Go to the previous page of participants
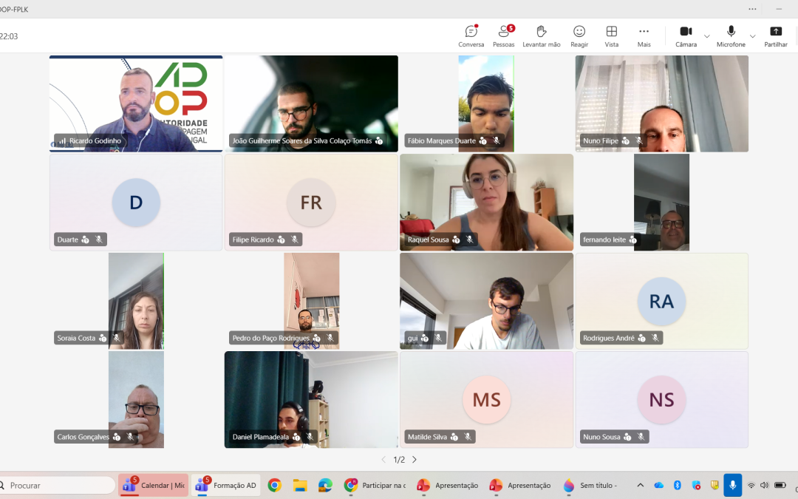 383,459
